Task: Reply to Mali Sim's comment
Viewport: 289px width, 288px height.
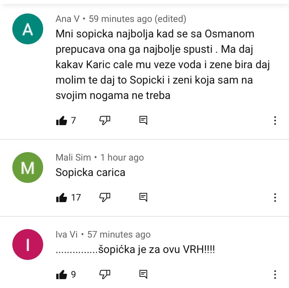Action: click(143, 198)
